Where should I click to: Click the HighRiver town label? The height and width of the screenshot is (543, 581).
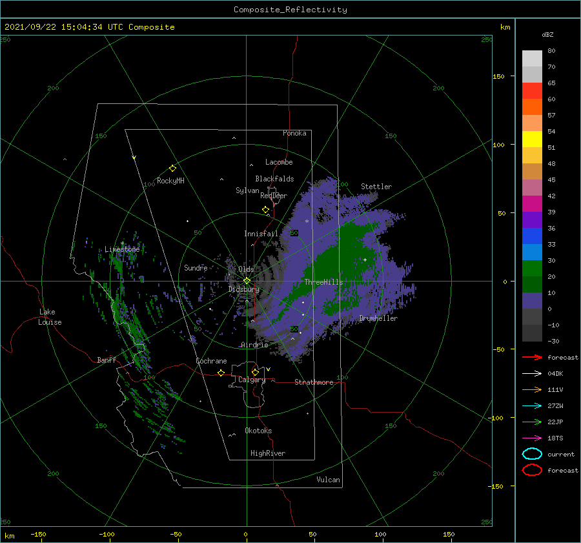click(268, 453)
